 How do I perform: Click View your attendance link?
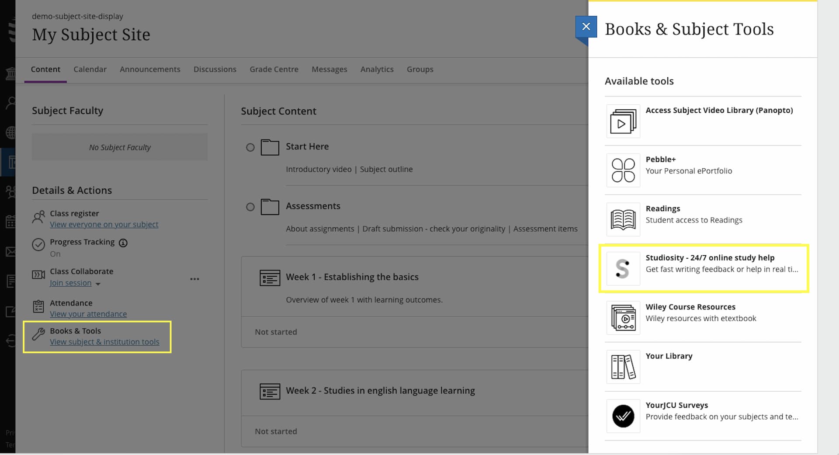88,314
